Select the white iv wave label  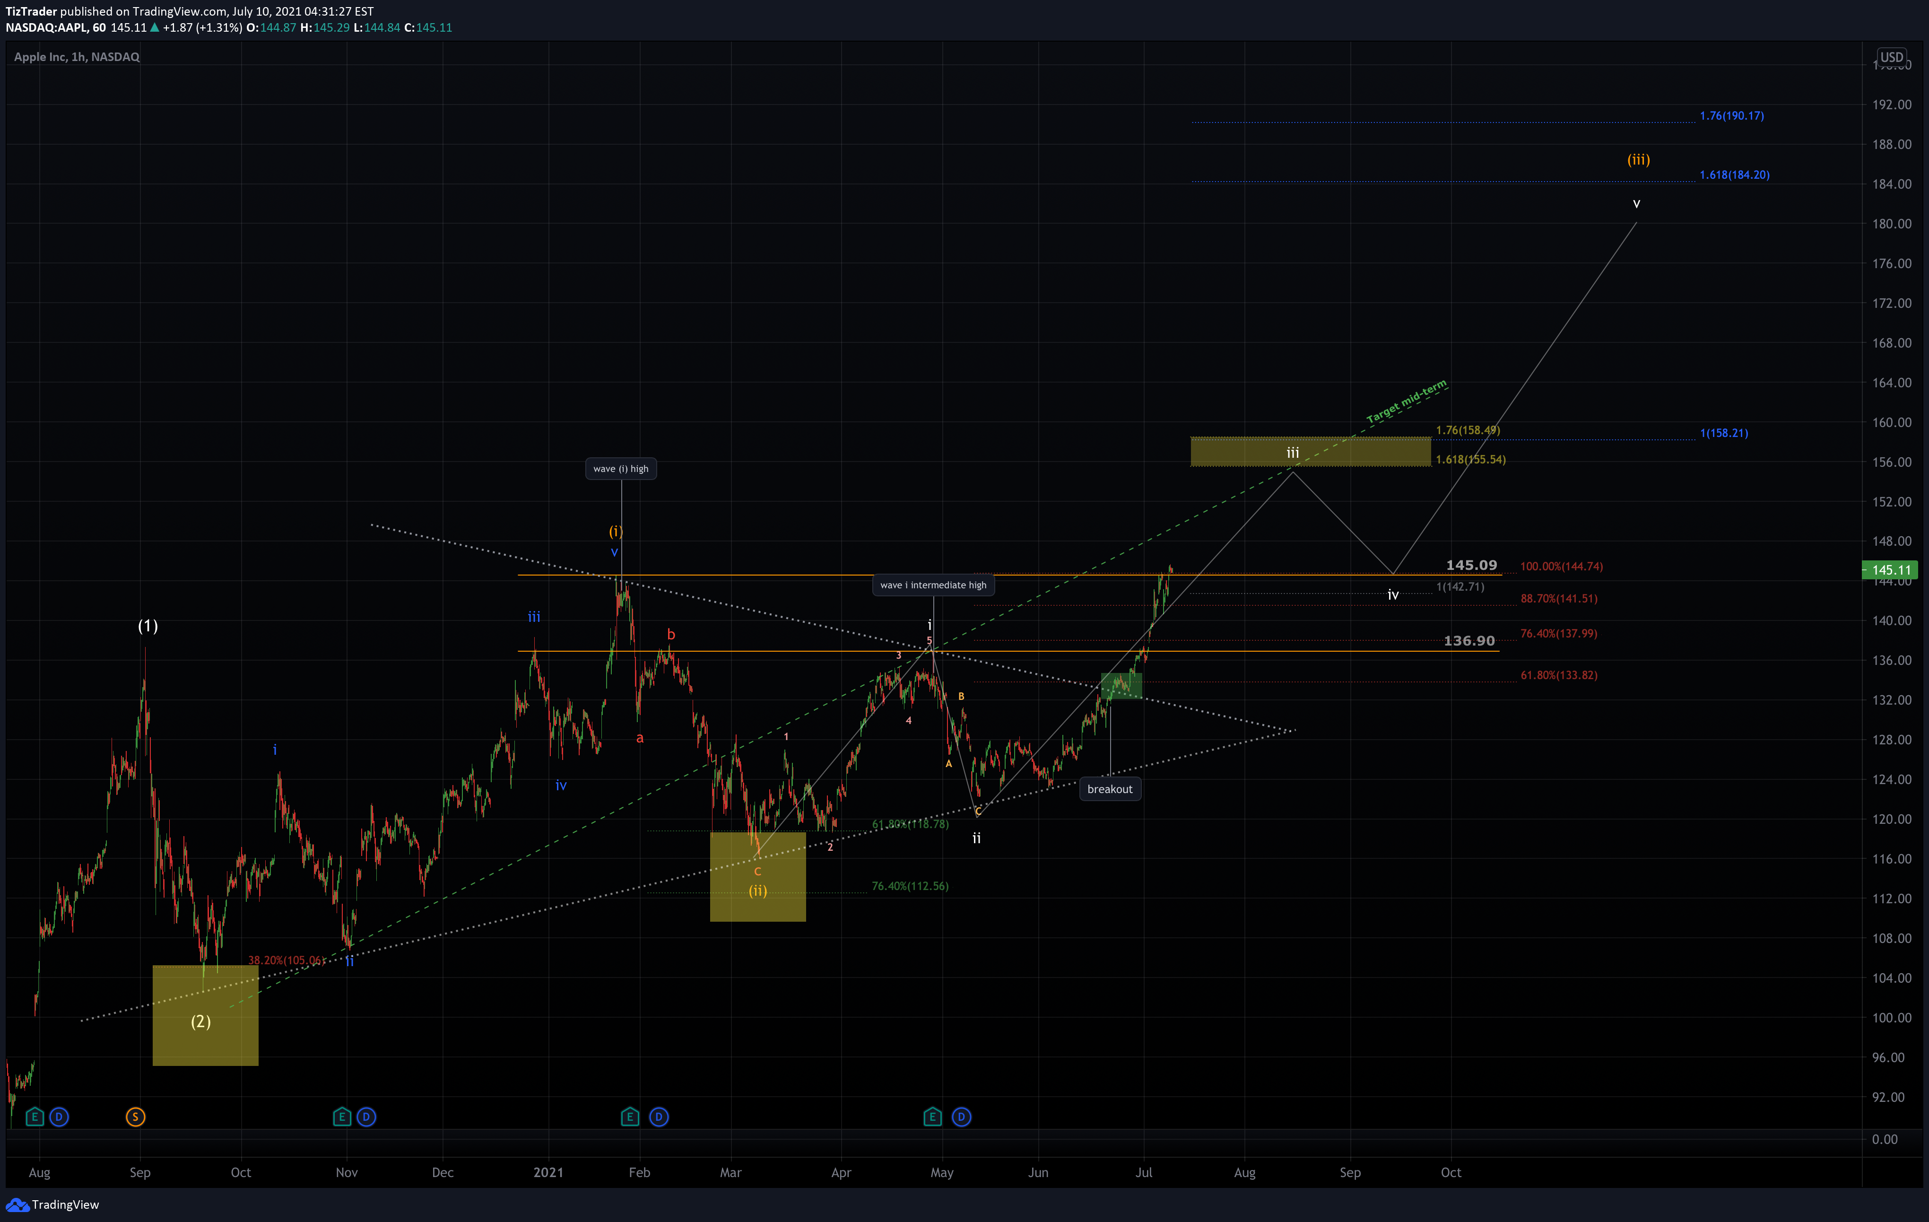click(1393, 594)
